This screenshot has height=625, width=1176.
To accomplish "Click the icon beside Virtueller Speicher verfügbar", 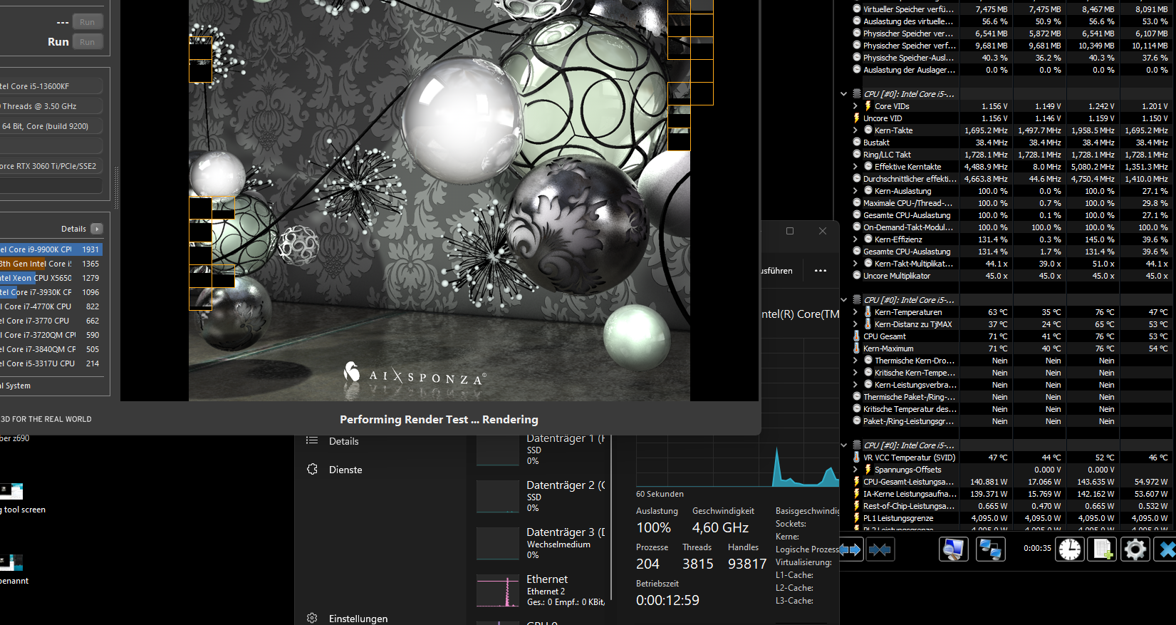I will point(857,9).
